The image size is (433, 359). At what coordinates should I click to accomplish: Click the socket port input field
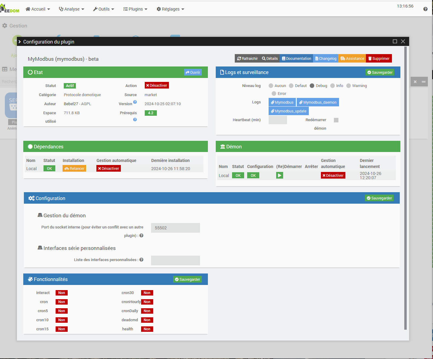pyautogui.click(x=175, y=228)
